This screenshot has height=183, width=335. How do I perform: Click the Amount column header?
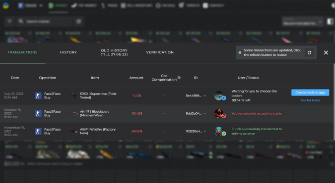136,78
